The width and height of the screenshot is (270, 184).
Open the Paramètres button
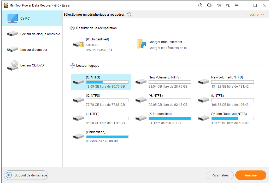coord(220,175)
